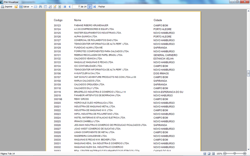This screenshot has width=250, height=156.
Task: Click the zoom in plus button
Action: tap(245, 154)
